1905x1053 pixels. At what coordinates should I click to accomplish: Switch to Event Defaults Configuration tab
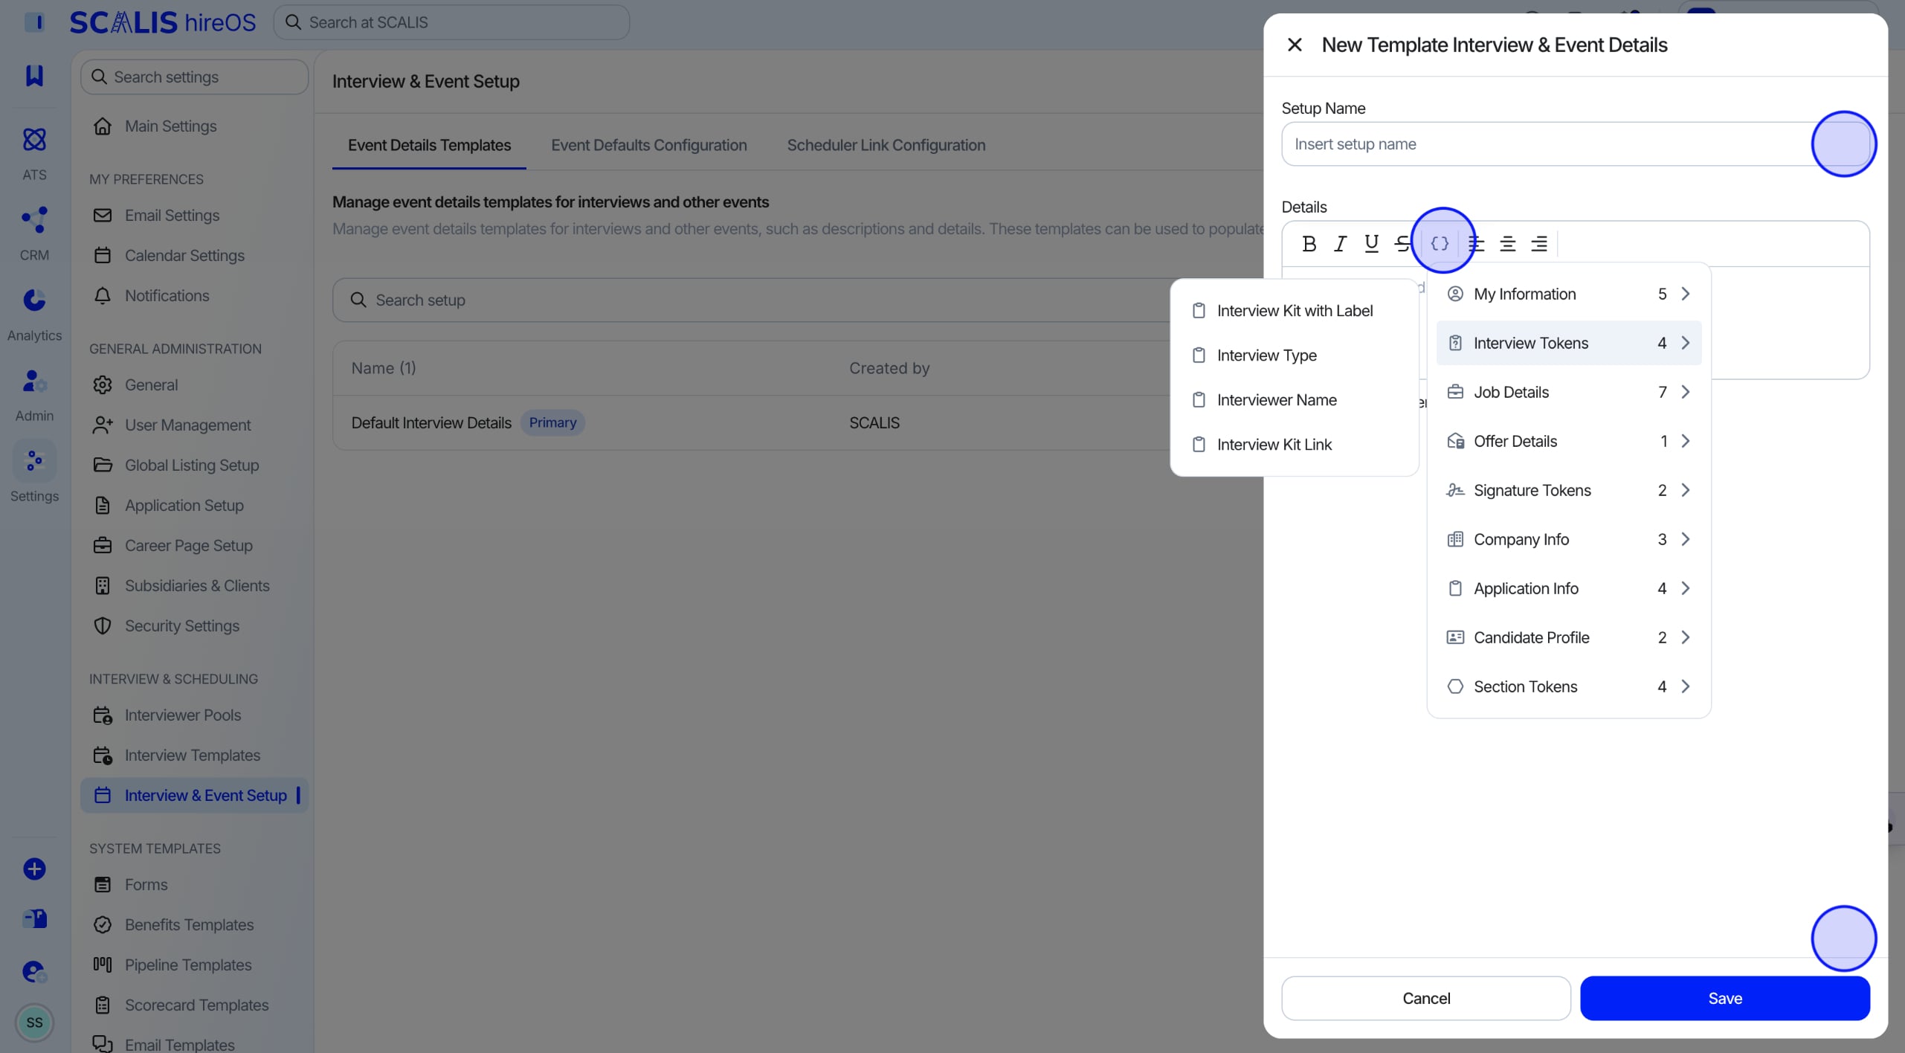point(648,145)
